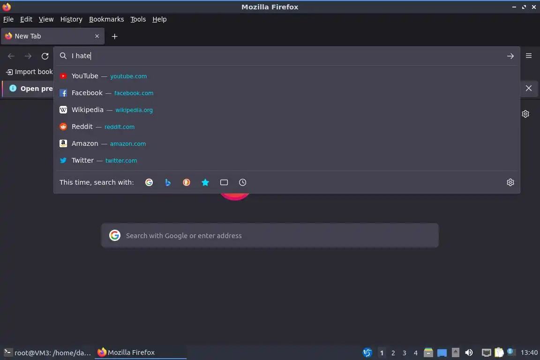The image size is (540, 360).
Task: Select the Reddit suggestion
Action: pyautogui.click(x=286, y=127)
